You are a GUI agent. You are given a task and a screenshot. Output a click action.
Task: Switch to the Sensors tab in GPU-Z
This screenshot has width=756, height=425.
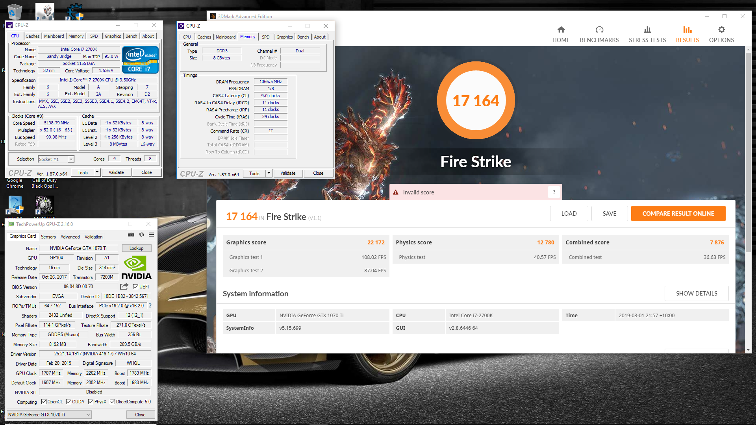pyautogui.click(x=48, y=237)
